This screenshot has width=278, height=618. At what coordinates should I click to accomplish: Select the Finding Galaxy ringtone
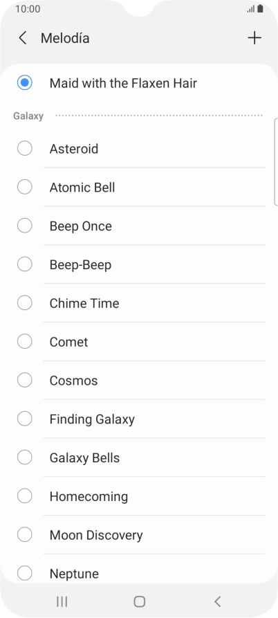click(138, 419)
